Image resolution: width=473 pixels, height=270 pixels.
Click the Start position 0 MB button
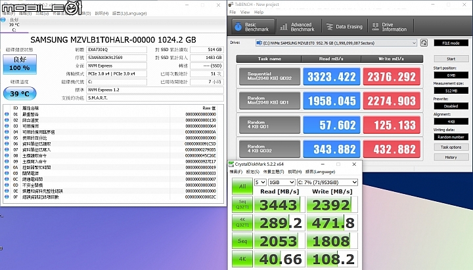pyautogui.click(x=451, y=75)
